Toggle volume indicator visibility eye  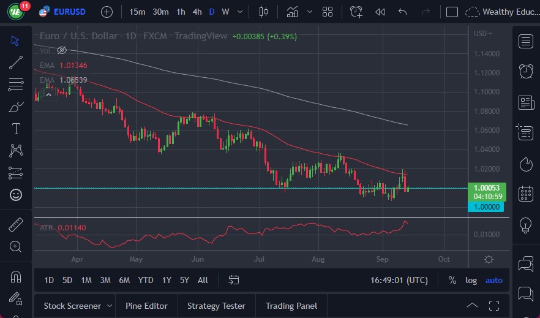[61, 51]
